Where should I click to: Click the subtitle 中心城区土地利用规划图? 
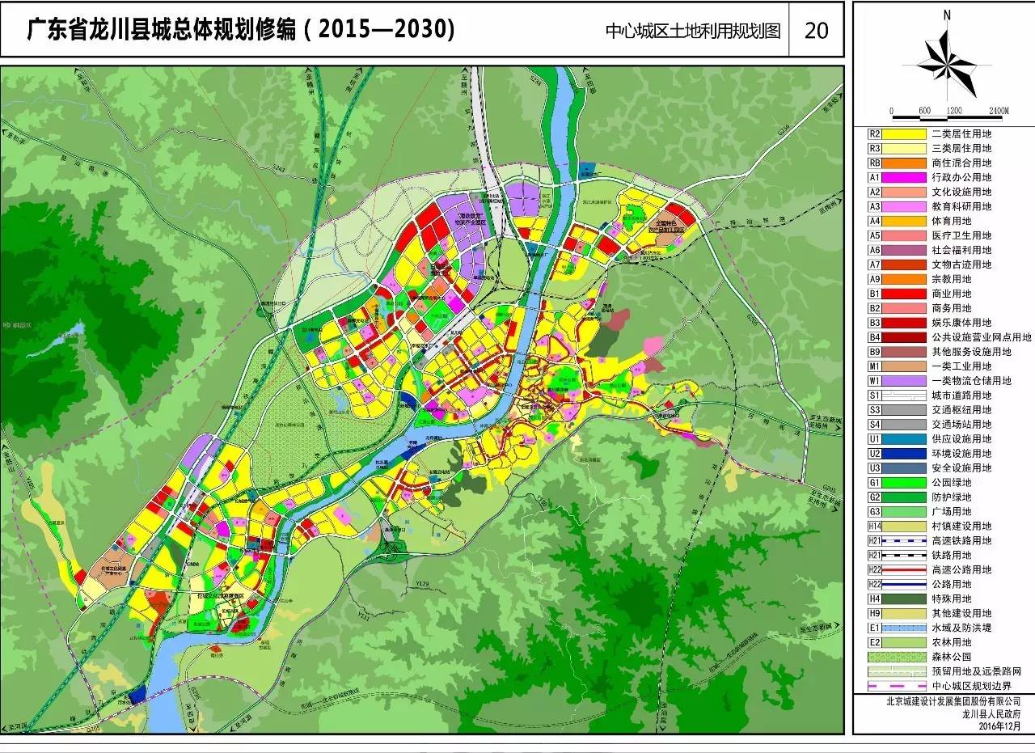point(694,31)
